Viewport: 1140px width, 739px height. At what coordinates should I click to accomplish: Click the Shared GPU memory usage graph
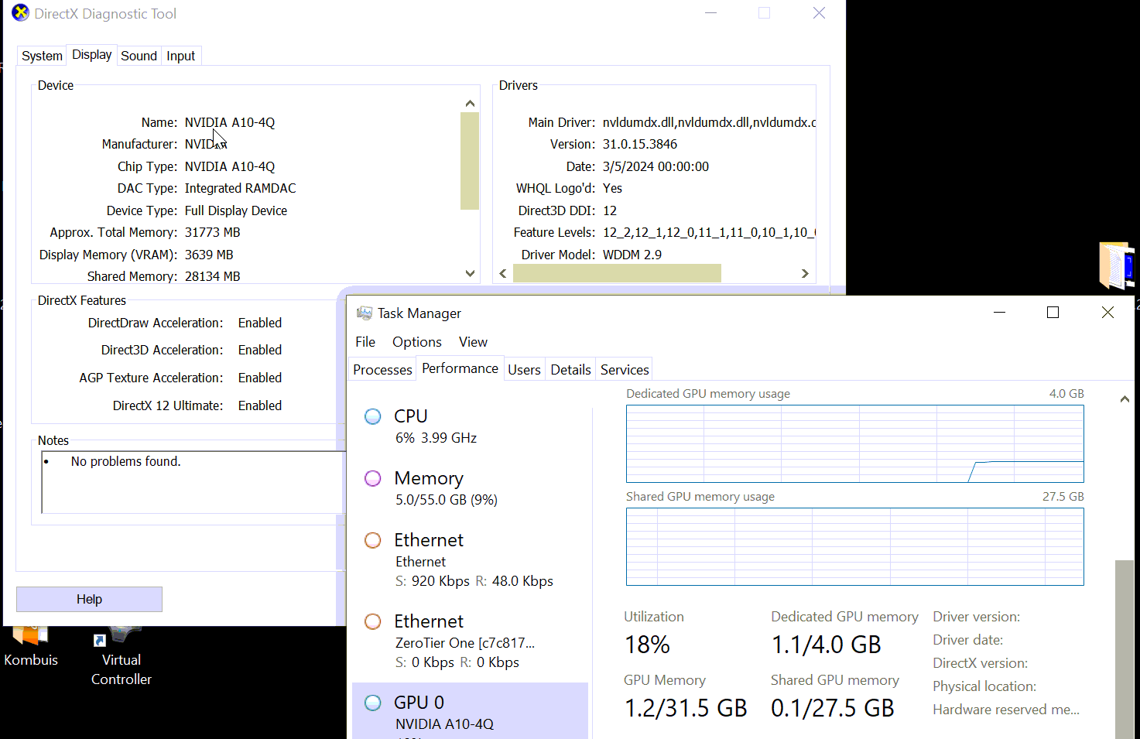coord(855,547)
